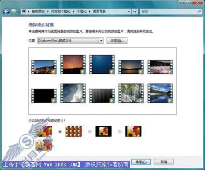
Task: Select the rushing white river video thumbnail
Action: point(160,67)
